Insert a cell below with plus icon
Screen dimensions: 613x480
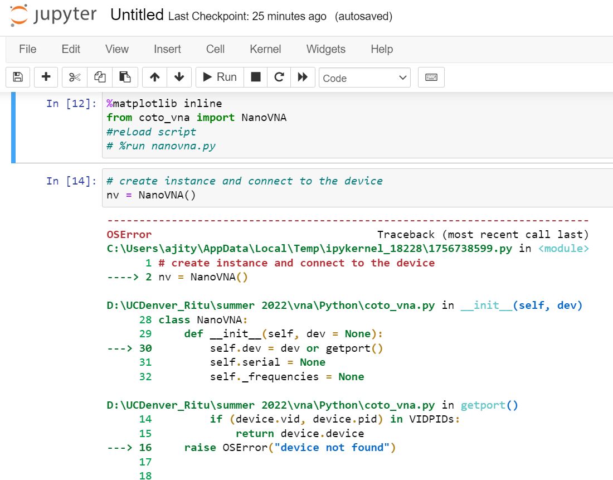coord(46,77)
